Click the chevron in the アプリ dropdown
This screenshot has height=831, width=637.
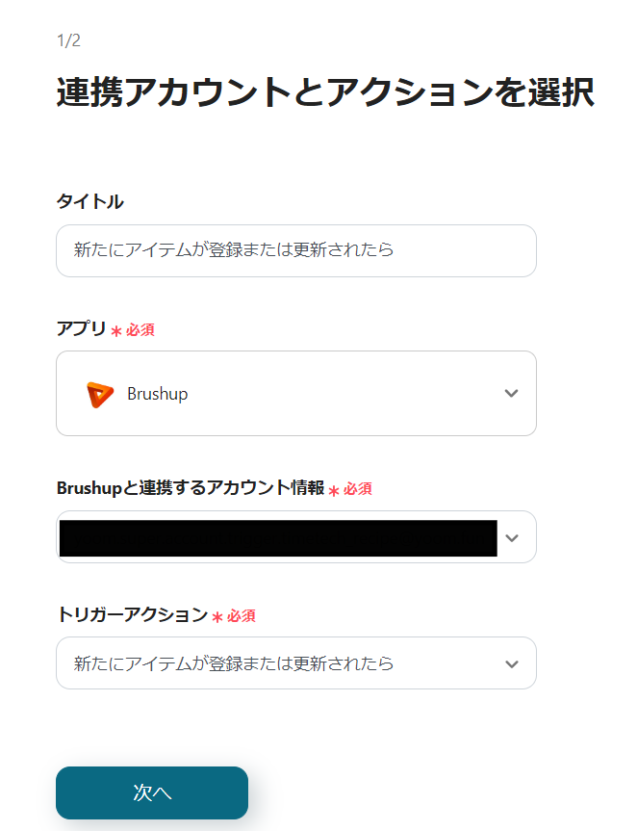click(x=512, y=394)
